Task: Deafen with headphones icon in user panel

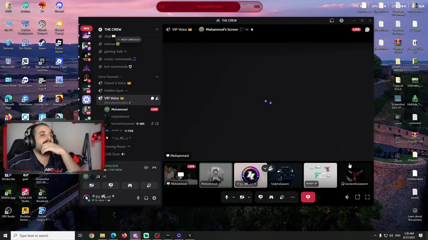Action: [146, 198]
